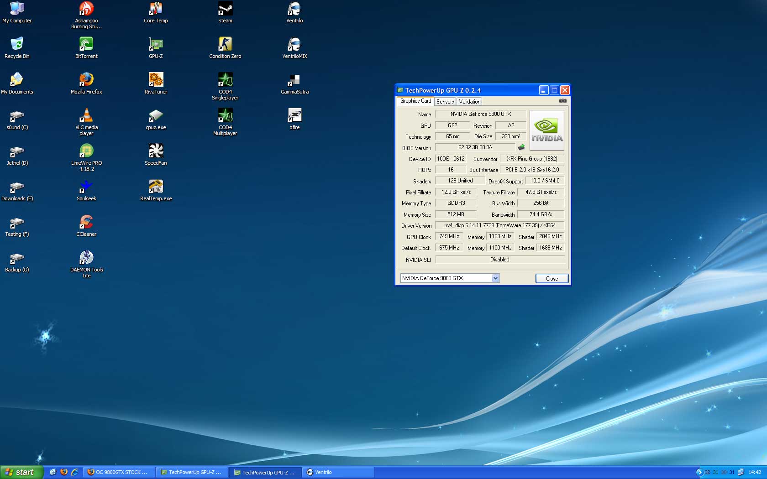Click the taskbar clock showing 14:42
This screenshot has height=479, width=767.
tap(755, 472)
